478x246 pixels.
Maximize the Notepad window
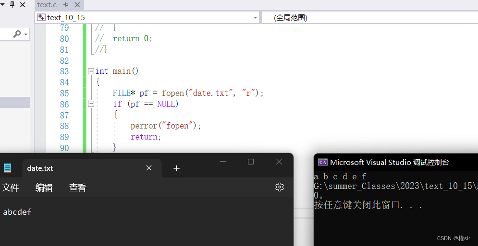point(251,162)
